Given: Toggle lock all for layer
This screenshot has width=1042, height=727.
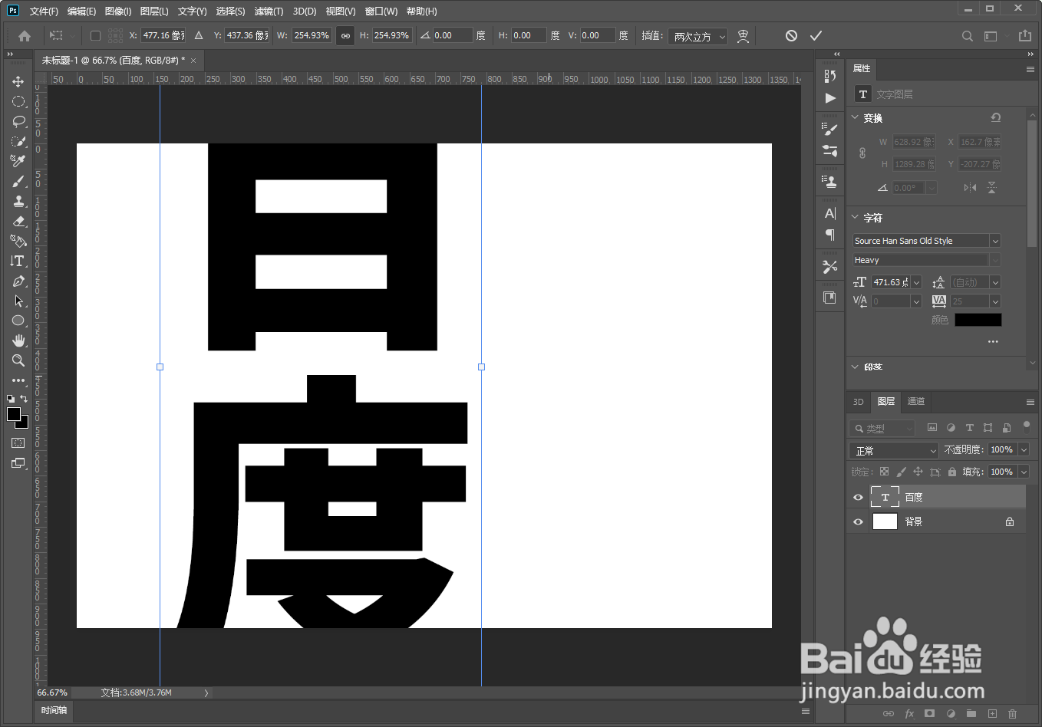Looking at the screenshot, I should pyautogui.click(x=952, y=472).
